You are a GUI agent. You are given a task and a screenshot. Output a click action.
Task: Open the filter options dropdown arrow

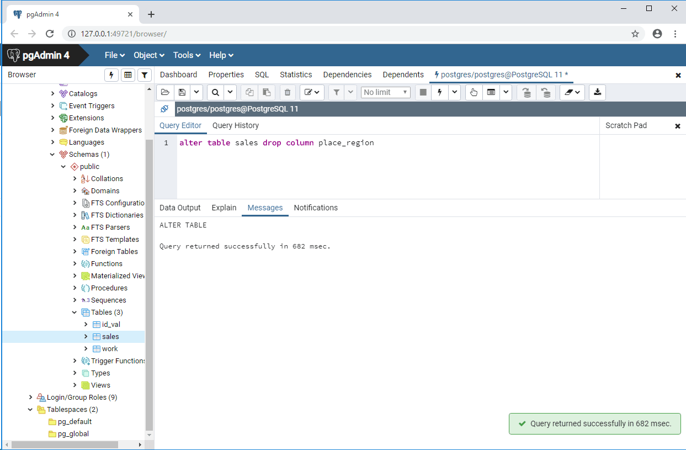point(350,92)
